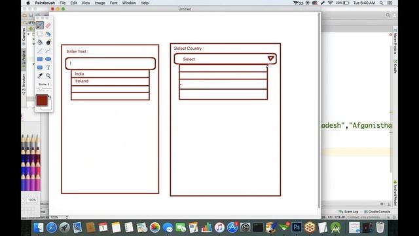Viewport: 419px width, 236px height.
Task: Open the white background color swatch
Action: [x=48, y=106]
